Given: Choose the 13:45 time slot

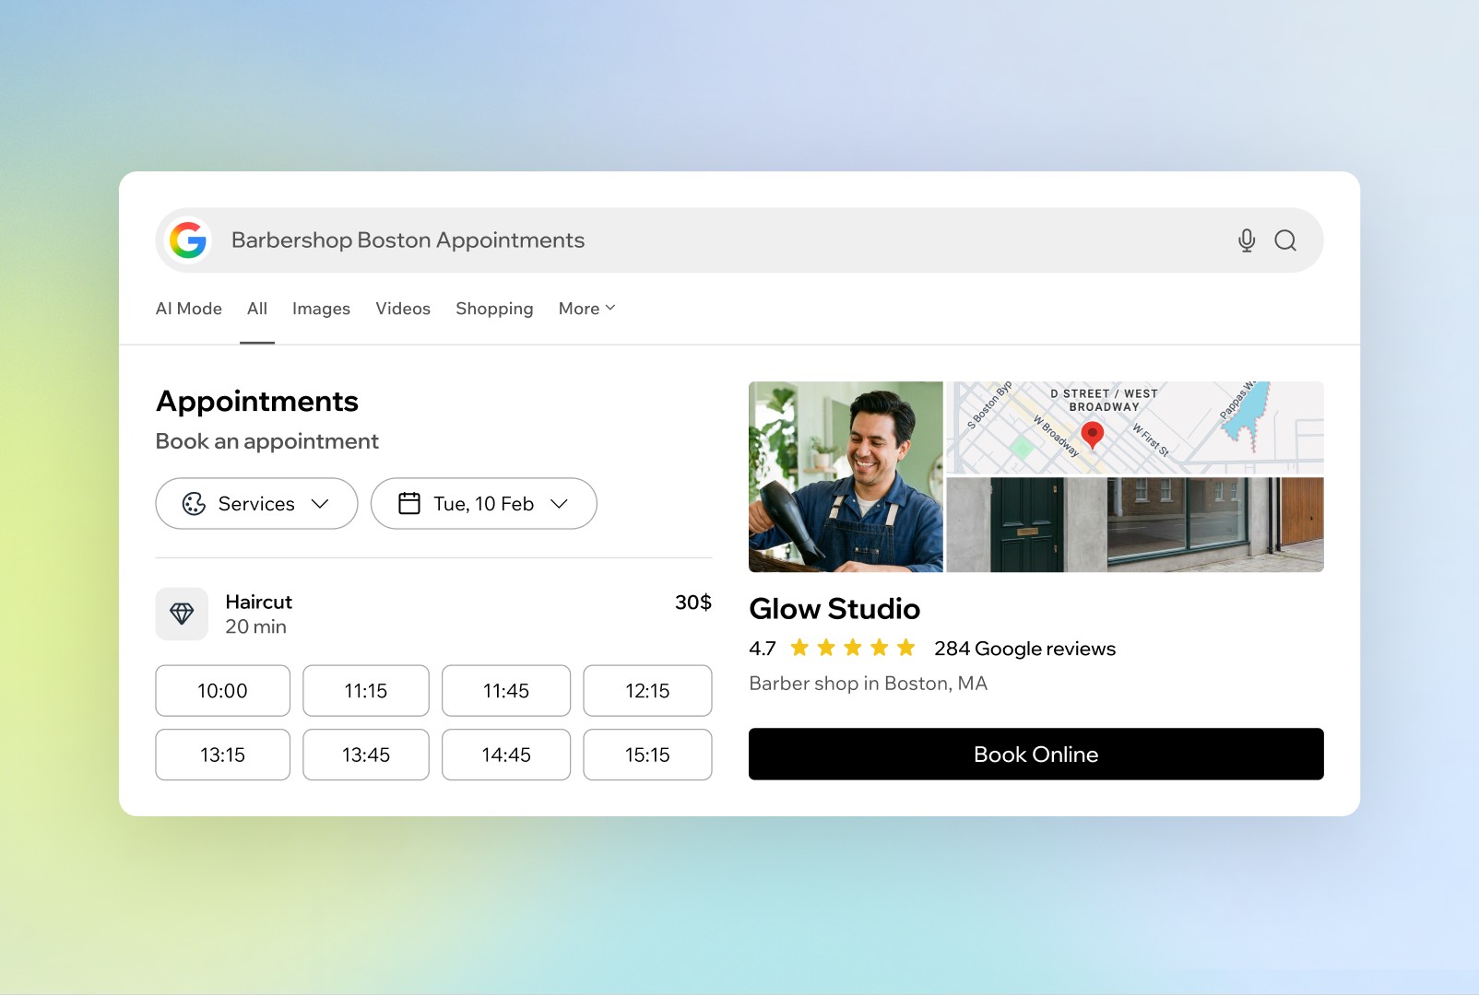Looking at the screenshot, I should pos(366,755).
